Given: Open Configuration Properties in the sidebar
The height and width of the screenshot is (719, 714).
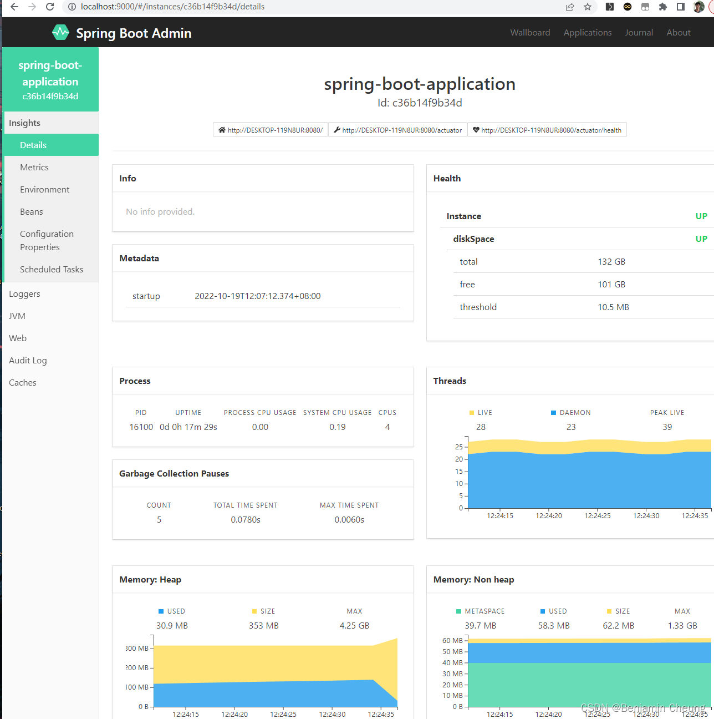Looking at the screenshot, I should point(51,240).
